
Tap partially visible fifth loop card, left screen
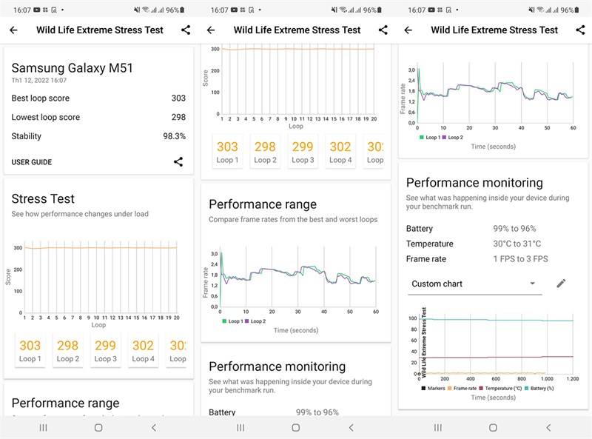pyautogui.click(x=177, y=350)
